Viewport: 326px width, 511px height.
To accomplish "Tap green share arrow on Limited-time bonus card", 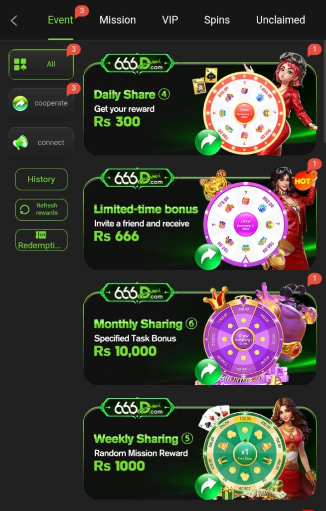I will pyautogui.click(x=208, y=257).
